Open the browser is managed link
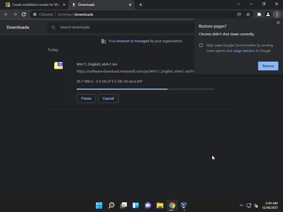 coord(133,41)
